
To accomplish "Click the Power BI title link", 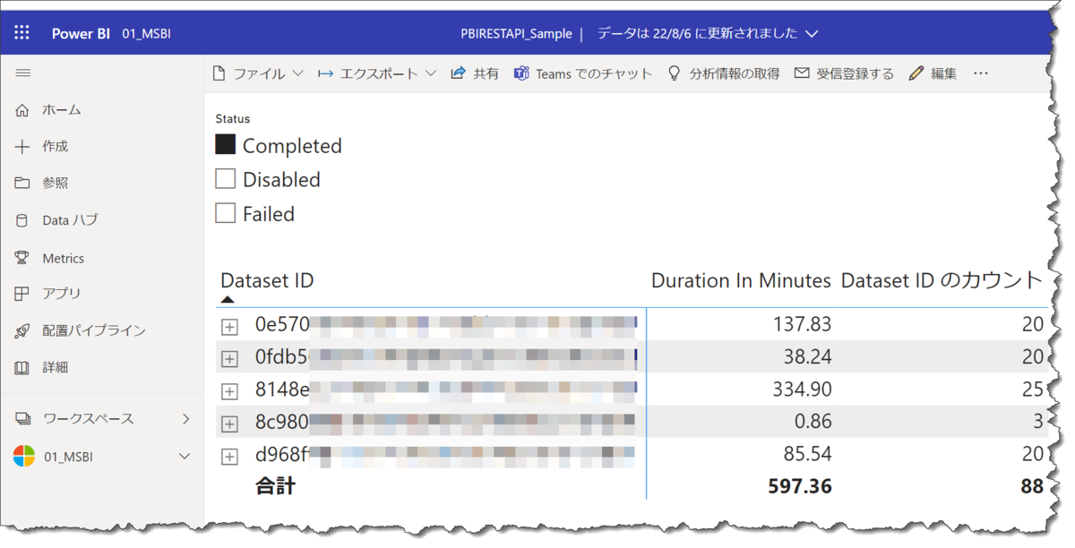I will tap(81, 34).
